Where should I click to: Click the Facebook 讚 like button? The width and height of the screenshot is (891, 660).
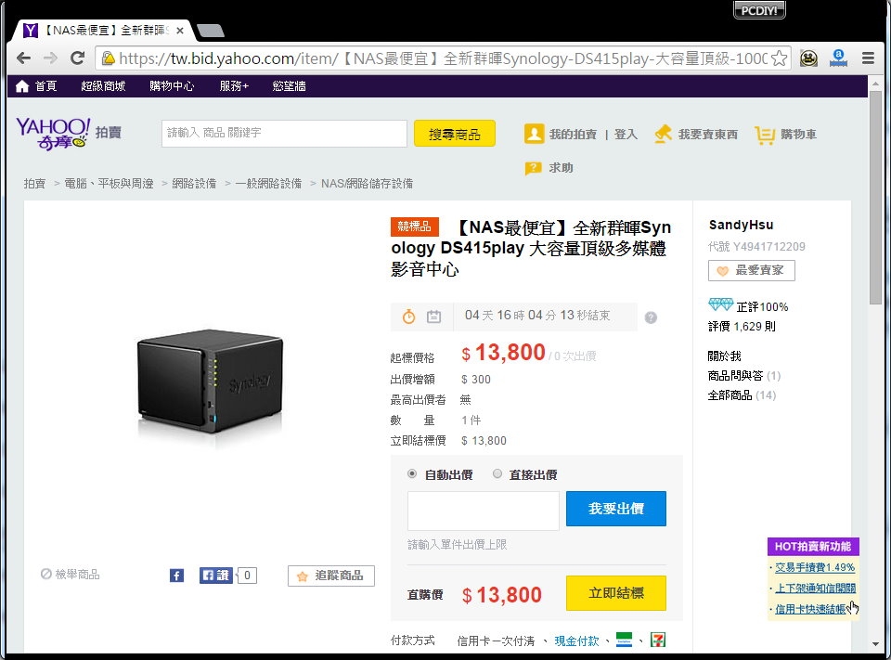[215, 576]
